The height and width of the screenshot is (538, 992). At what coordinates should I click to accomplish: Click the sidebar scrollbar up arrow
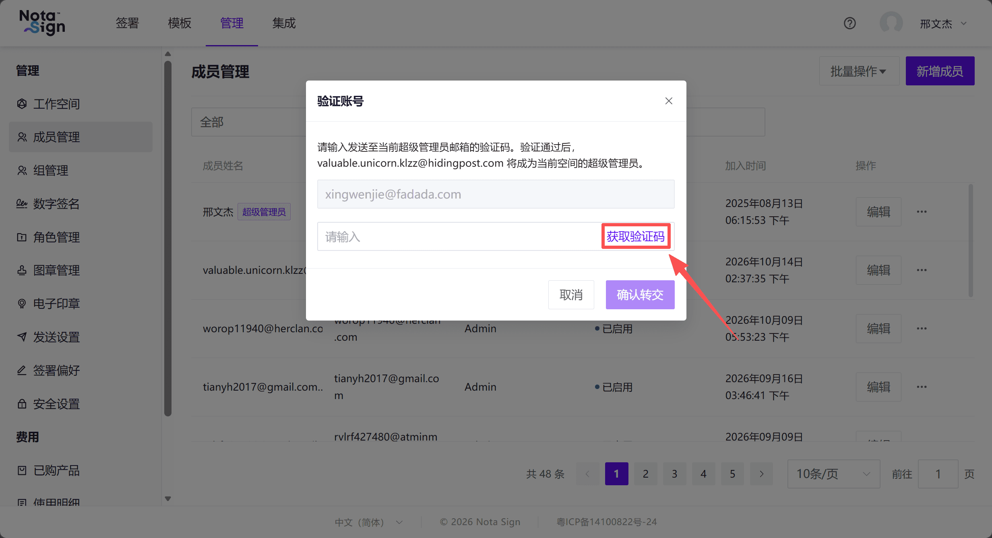coord(168,54)
